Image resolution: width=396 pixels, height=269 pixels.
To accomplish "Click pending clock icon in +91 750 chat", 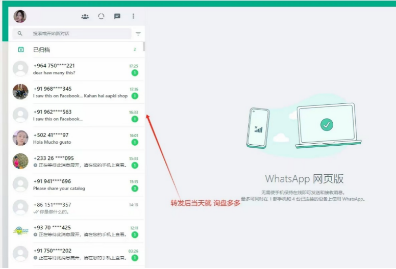I will click(x=35, y=258).
